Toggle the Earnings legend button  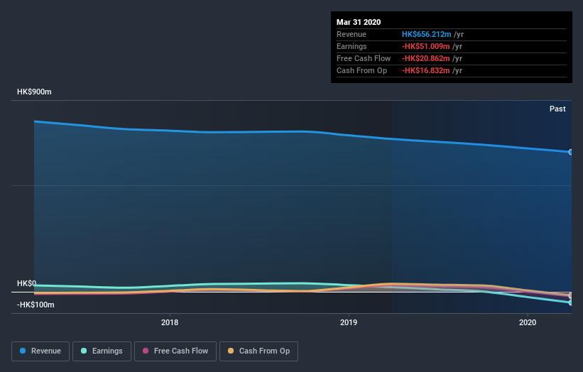point(102,351)
